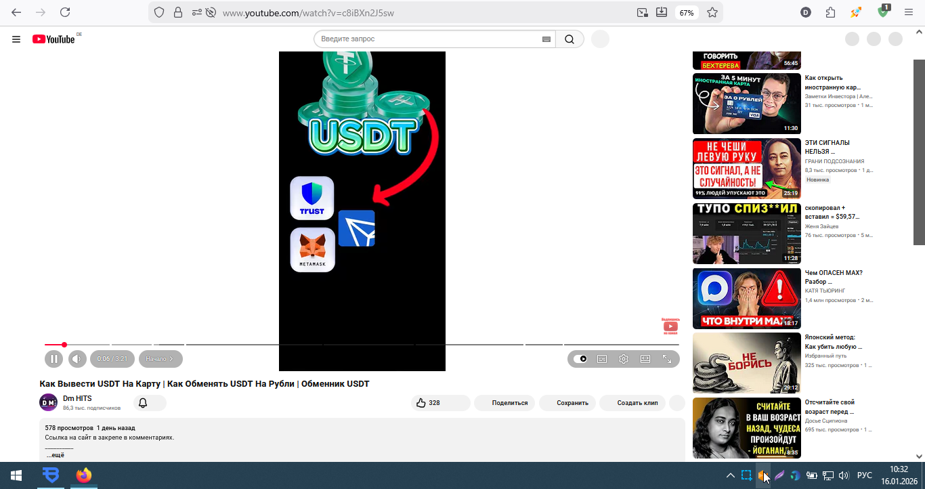Viewport: 925px width, 489px height.
Task: Switch the РУС input language
Action: [865, 475]
